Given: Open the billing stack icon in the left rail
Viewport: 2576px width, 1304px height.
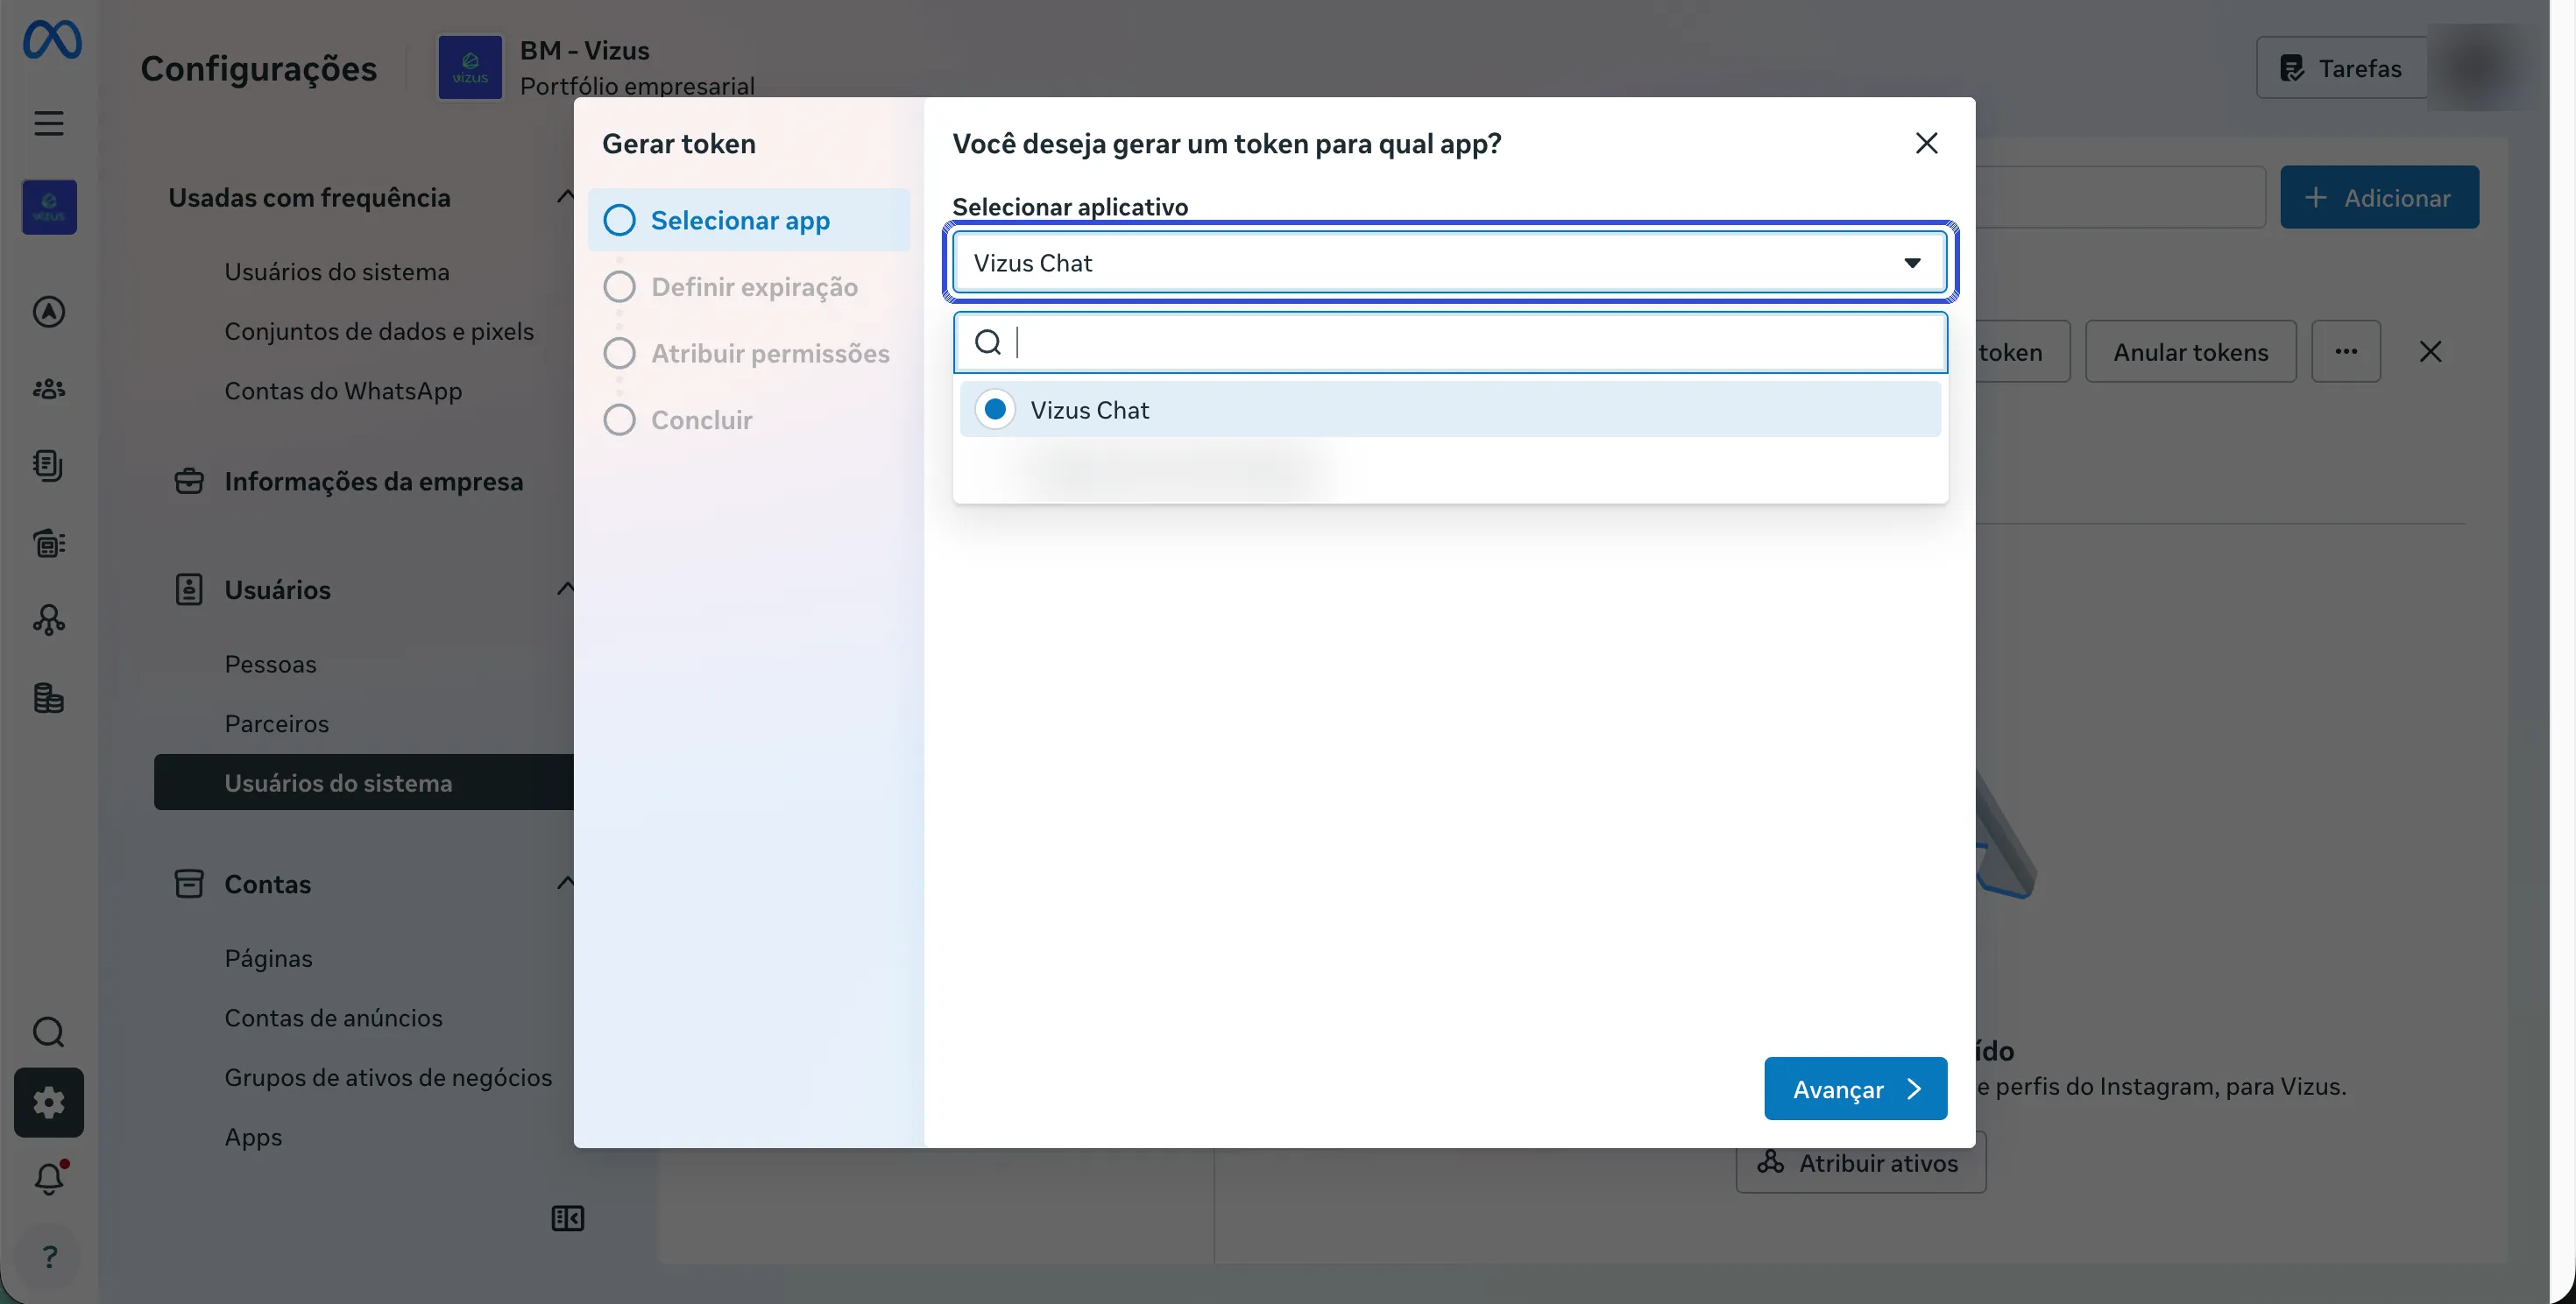Looking at the screenshot, I should tap(49, 697).
